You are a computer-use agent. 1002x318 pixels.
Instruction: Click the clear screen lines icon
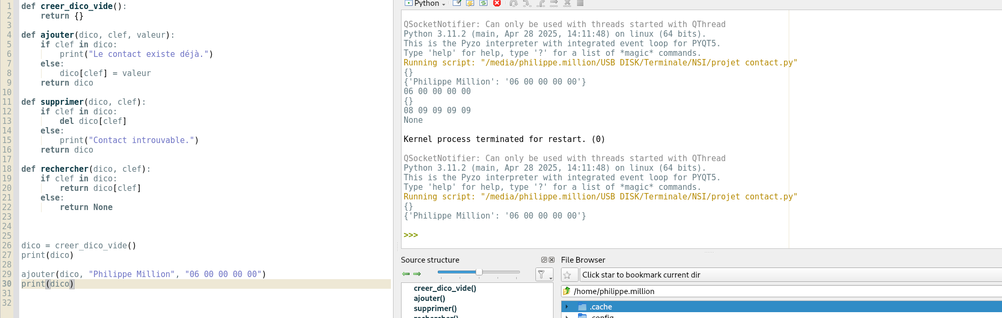tap(580, 3)
